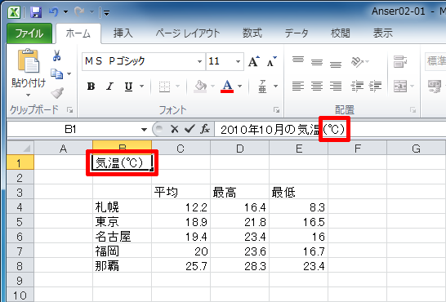Align text left
The height and width of the screenshot is (302, 446).
[x=298, y=86]
